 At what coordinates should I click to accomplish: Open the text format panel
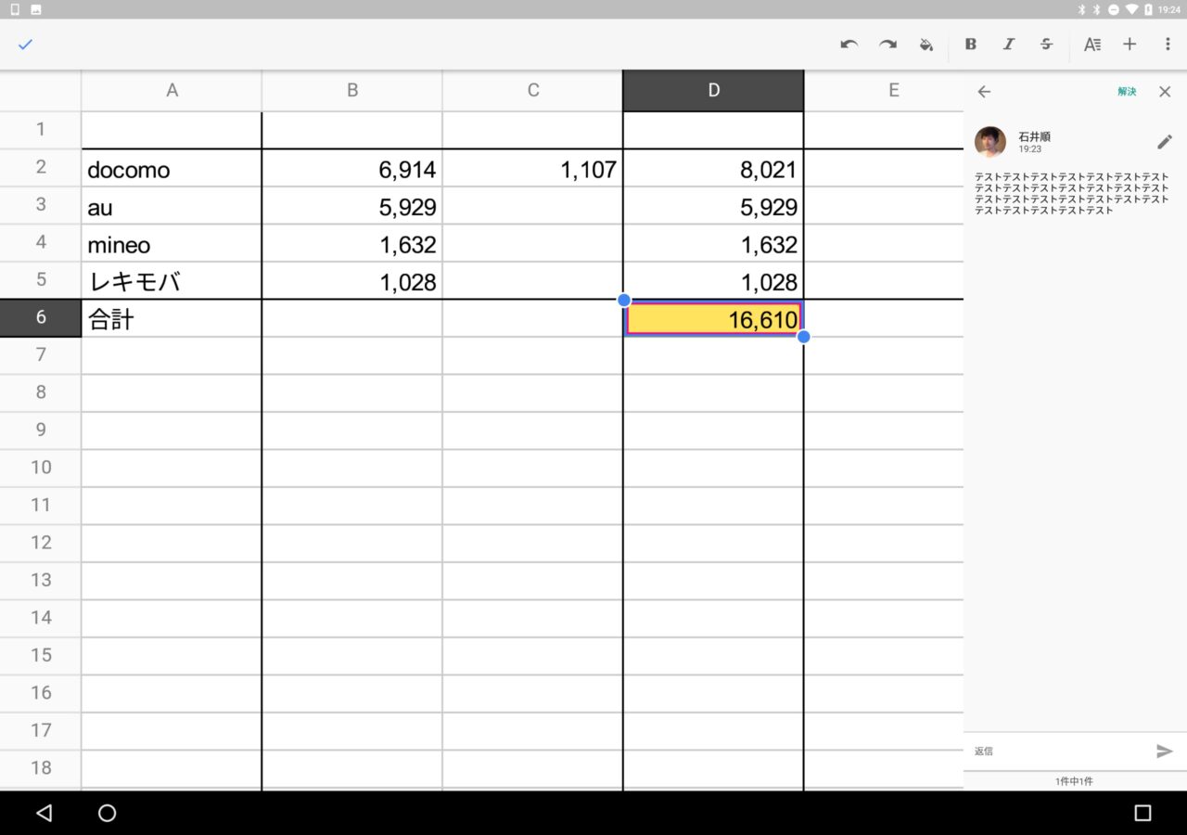(x=1092, y=45)
